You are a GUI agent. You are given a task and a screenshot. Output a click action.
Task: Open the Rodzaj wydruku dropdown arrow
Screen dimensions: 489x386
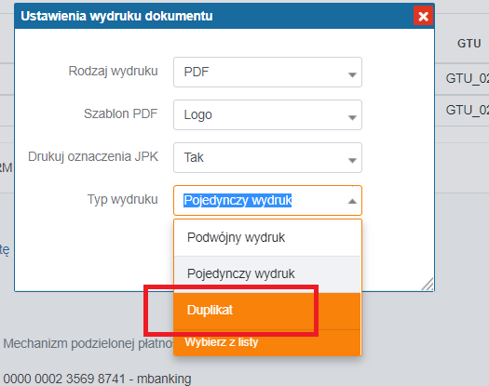pos(352,74)
